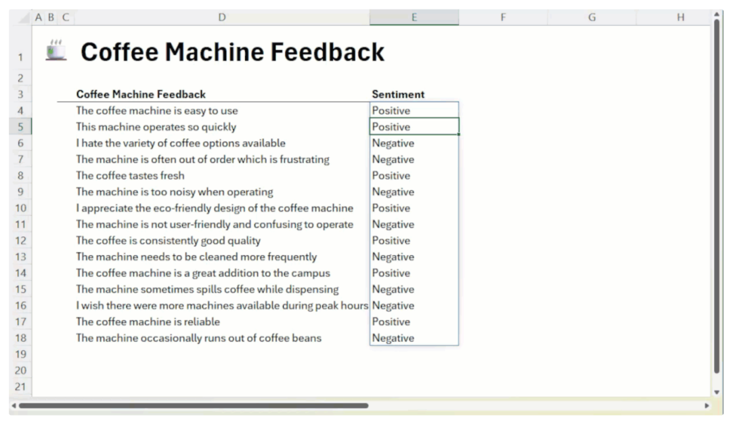Select column G header
This screenshot has width=731, height=421.
[592, 17]
